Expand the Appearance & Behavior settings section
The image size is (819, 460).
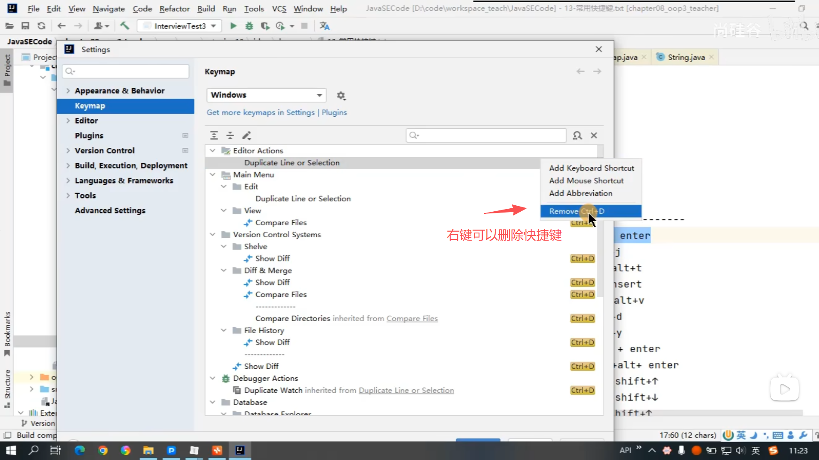click(x=68, y=91)
